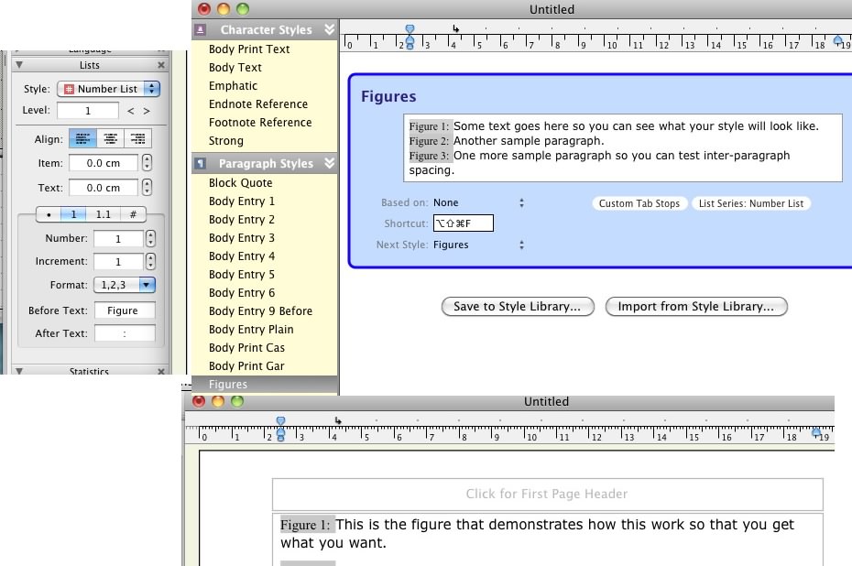Click the Custom Tab Stops button
The image size is (852, 566).
[639, 202]
